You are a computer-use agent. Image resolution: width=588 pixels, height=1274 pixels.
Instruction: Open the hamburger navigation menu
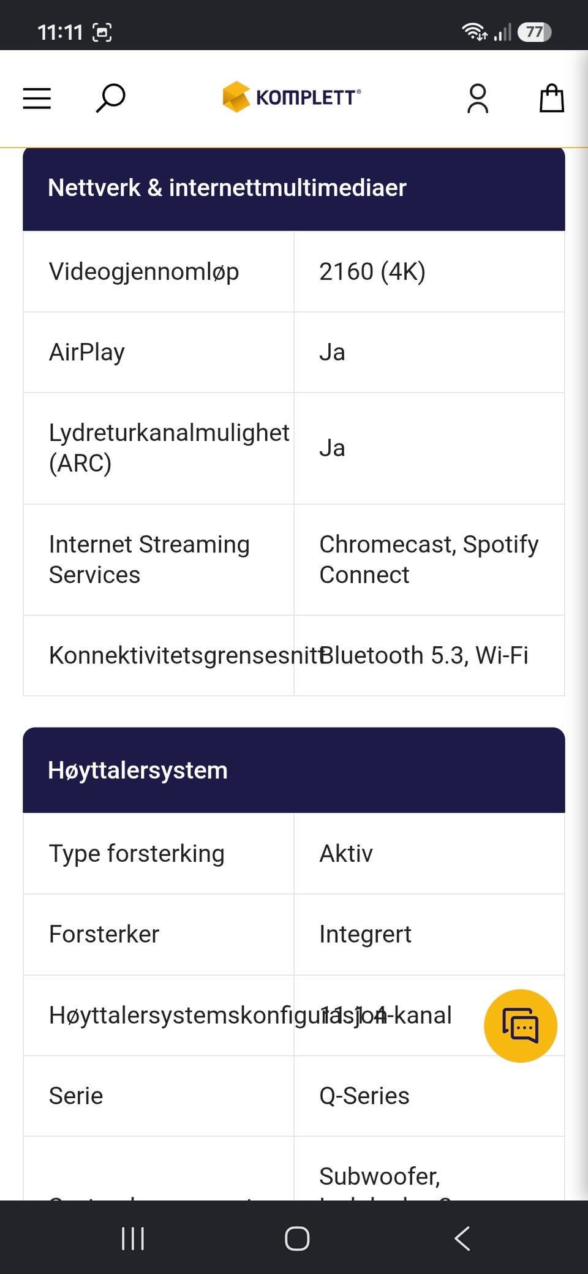click(37, 99)
